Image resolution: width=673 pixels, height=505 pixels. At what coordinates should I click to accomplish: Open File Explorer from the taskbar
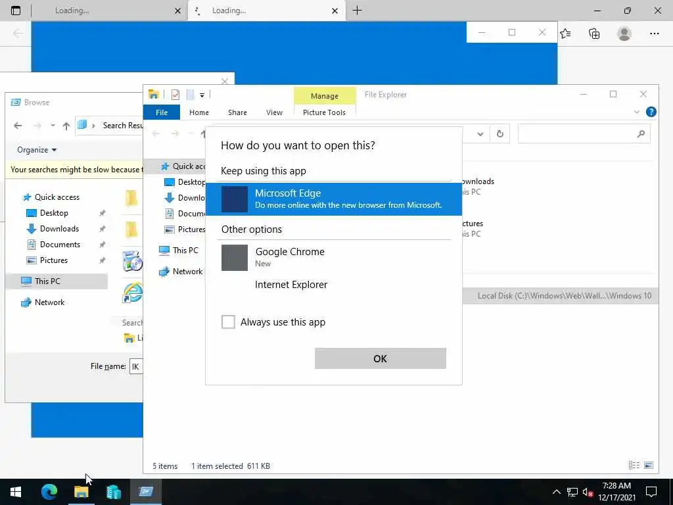point(81,492)
